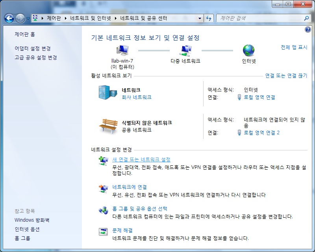Select the 공용 네트워크 label
The width and height of the screenshot is (315, 252).
pos(137,130)
